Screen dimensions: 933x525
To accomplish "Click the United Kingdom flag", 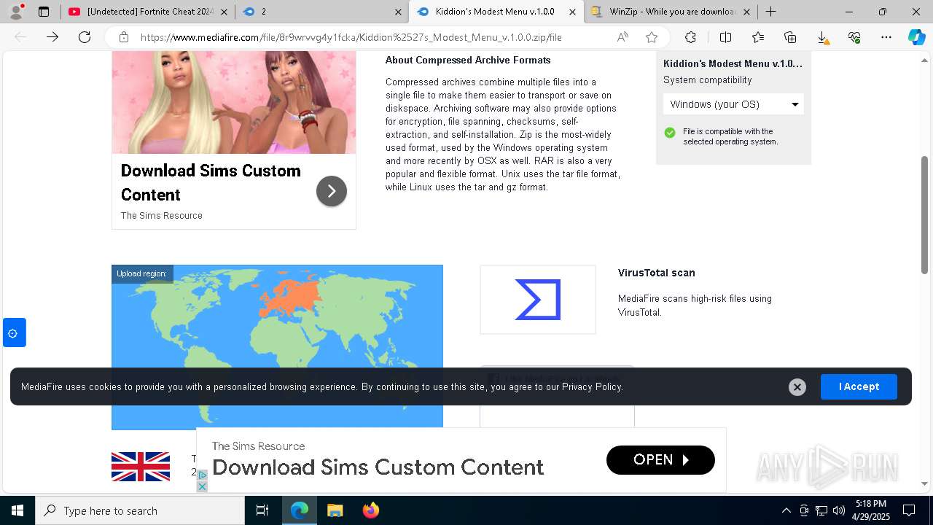I will 141,467.
